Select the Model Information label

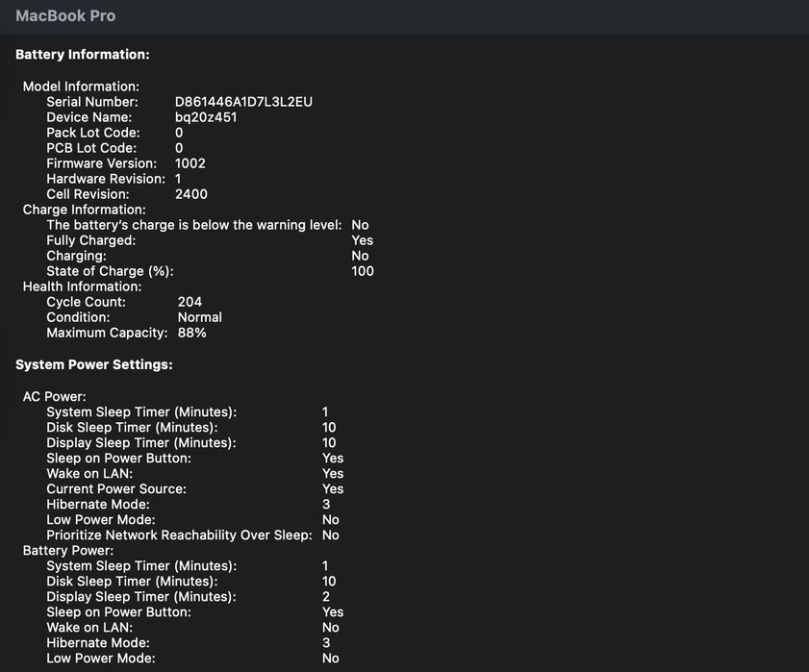81,87
